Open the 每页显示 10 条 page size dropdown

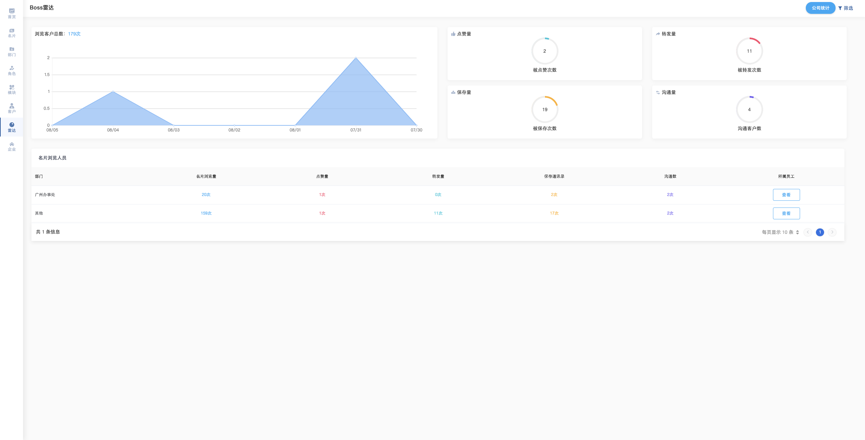(780, 232)
